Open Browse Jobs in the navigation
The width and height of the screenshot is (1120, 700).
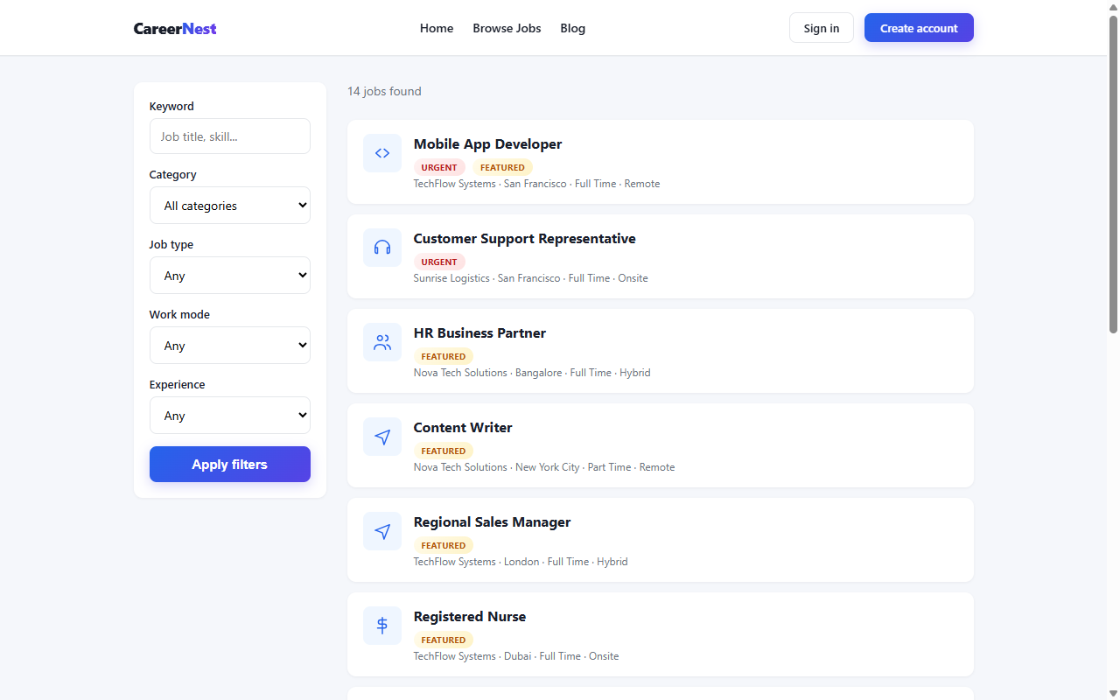pos(507,28)
